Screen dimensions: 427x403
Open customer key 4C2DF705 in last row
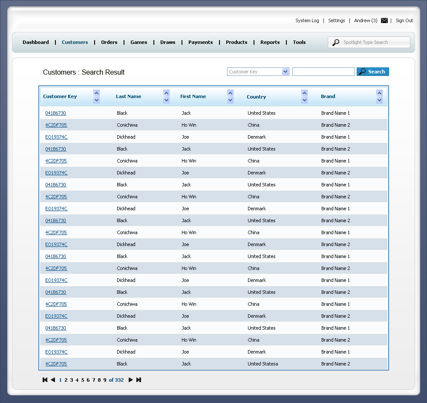coord(56,364)
